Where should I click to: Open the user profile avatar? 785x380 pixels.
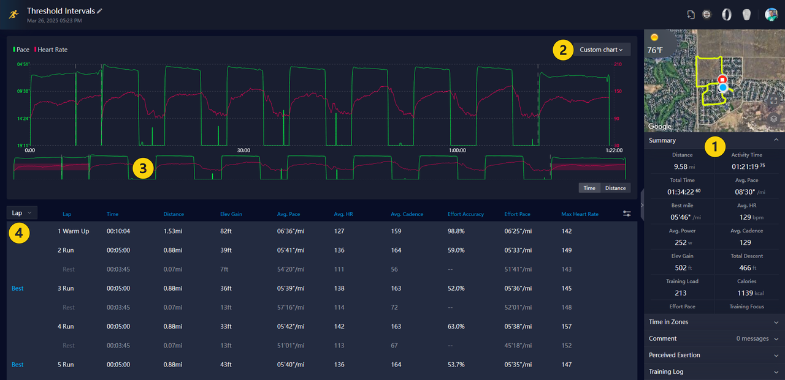pos(771,15)
